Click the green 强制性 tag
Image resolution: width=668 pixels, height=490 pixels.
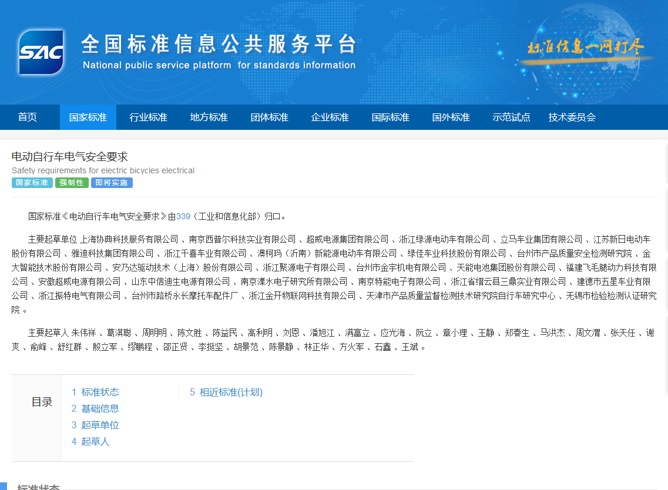click(x=72, y=183)
